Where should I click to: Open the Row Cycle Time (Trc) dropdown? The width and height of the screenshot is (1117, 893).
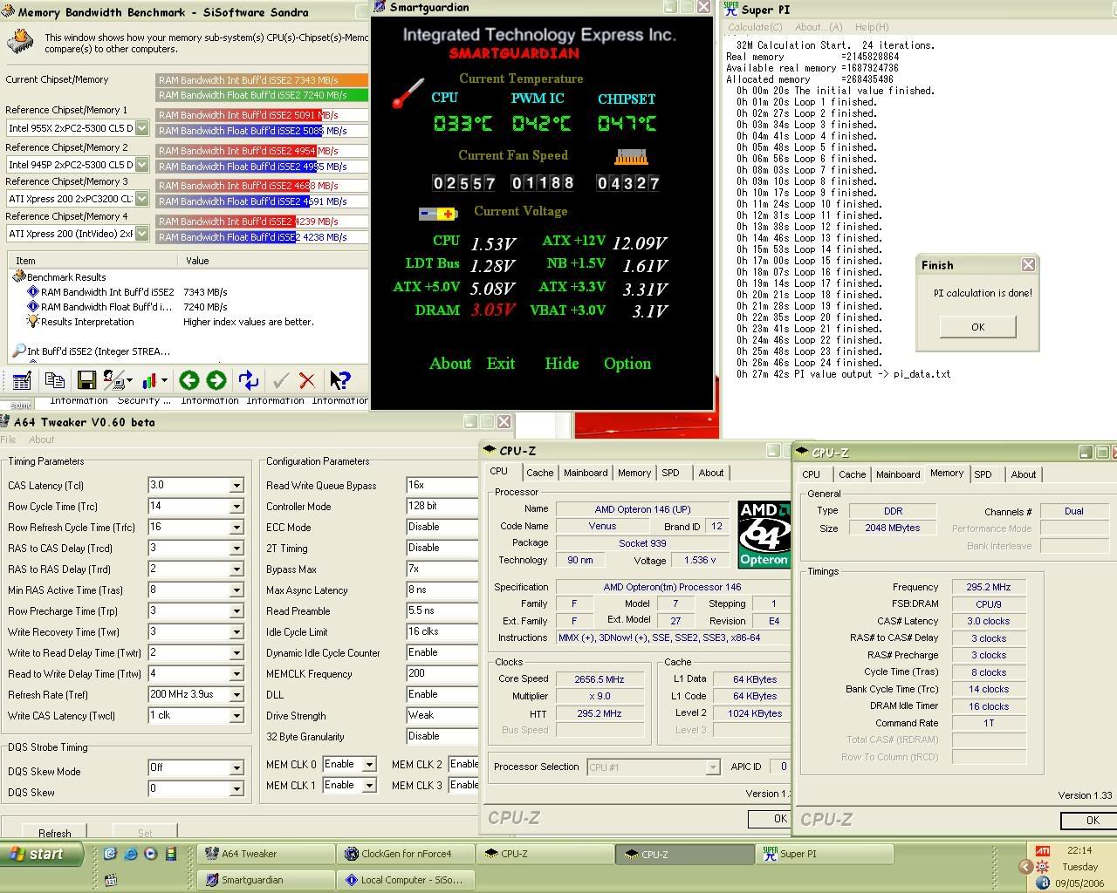click(236, 507)
